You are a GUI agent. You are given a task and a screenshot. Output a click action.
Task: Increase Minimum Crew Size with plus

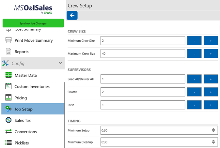tap(211, 41)
